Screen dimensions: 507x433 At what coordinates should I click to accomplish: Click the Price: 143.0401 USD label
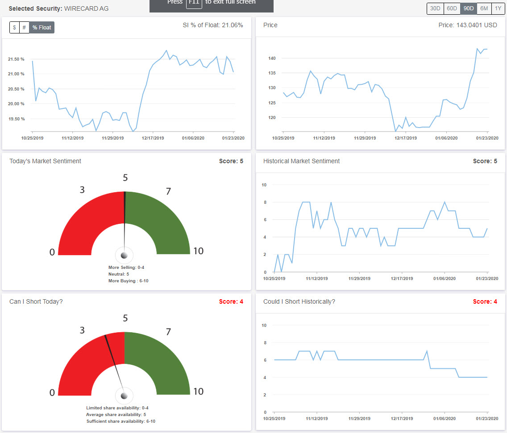(x=468, y=25)
